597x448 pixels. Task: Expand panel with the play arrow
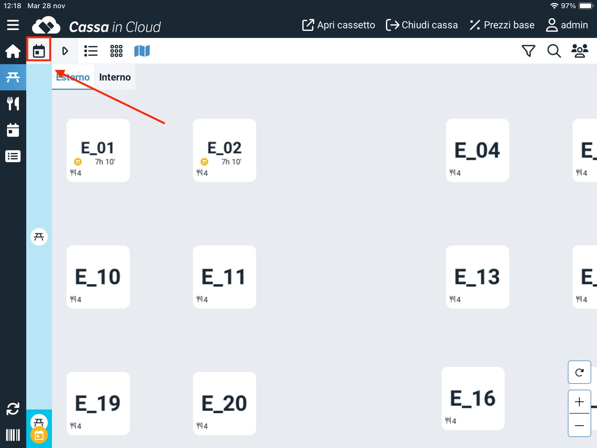coord(65,51)
